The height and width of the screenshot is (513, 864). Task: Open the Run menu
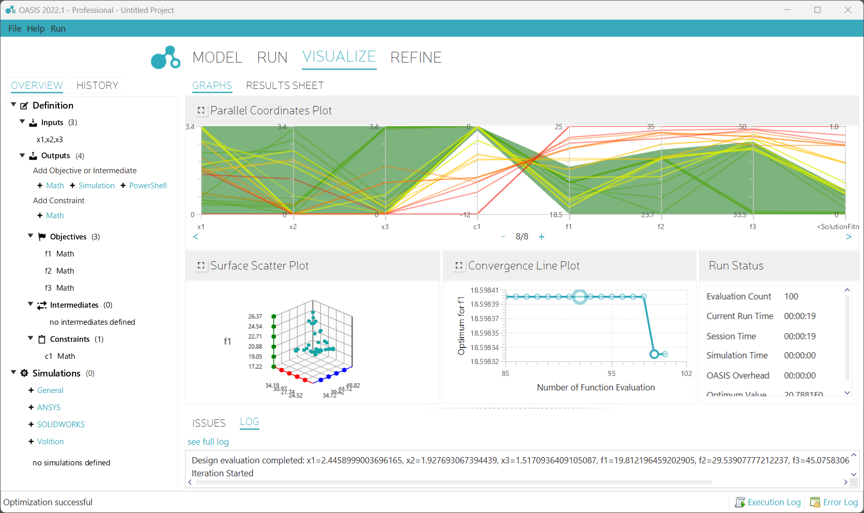pyautogui.click(x=58, y=28)
